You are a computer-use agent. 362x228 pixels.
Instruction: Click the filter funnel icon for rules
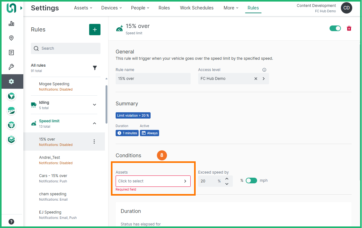click(x=95, y=68)
